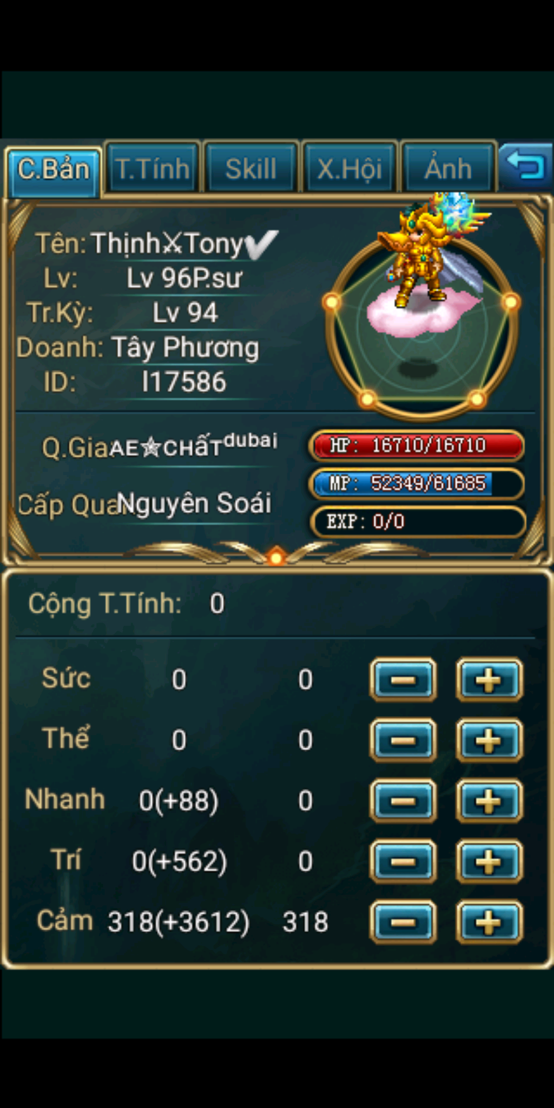Viewport: 554px width, 1108px height.
Task: Open the Ảnh tab
Action: tap(448, 168)
